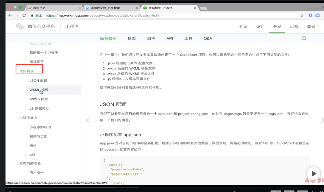Open 编译预览 in sidebar
324x192 pixels.
click(36, 62)
